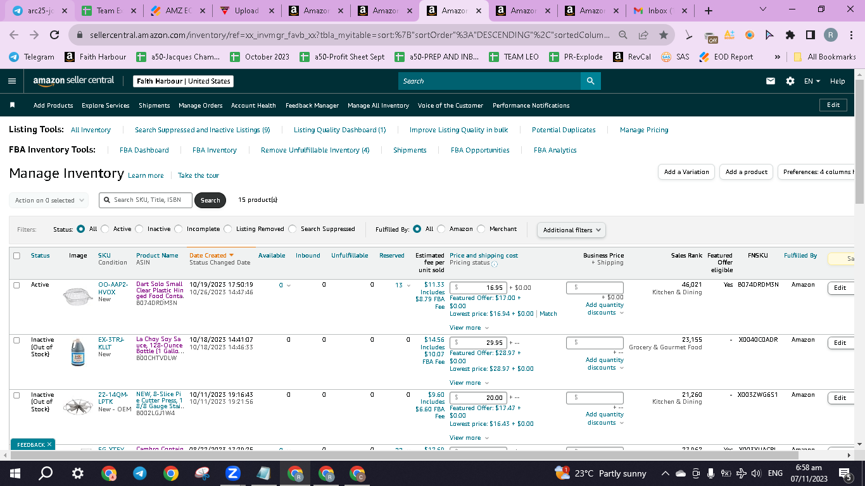Viewport: 865px width, 486px height.
Task: Click the price field showing 16.95
Action: point(478,288)
